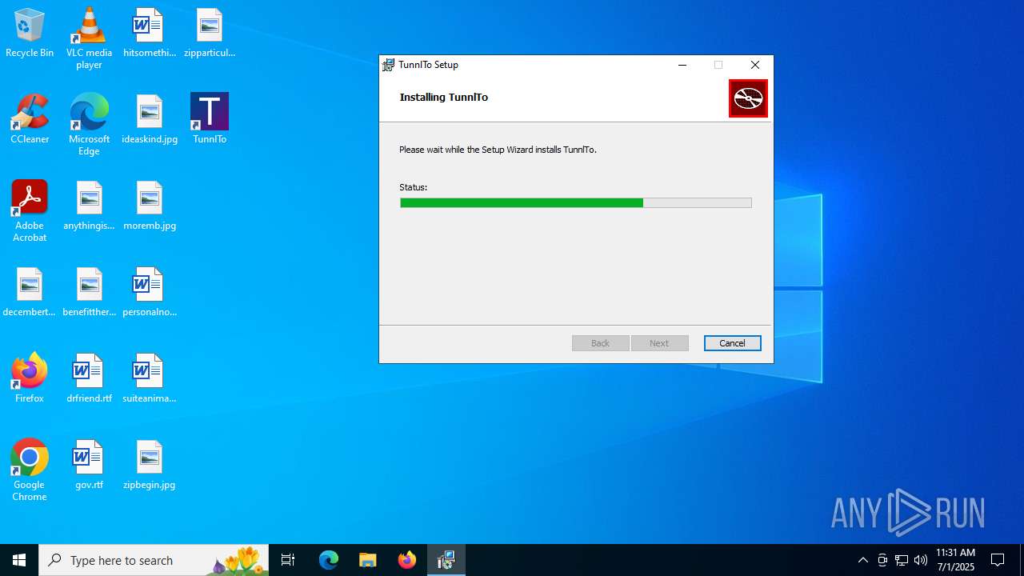1024x576 pixels.
Task: Click the installation progress bar
Action: (x=576, y=203)
